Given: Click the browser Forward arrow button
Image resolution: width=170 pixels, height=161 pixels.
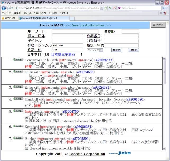Looking at the screenshot, I should [x=8, y=8].
